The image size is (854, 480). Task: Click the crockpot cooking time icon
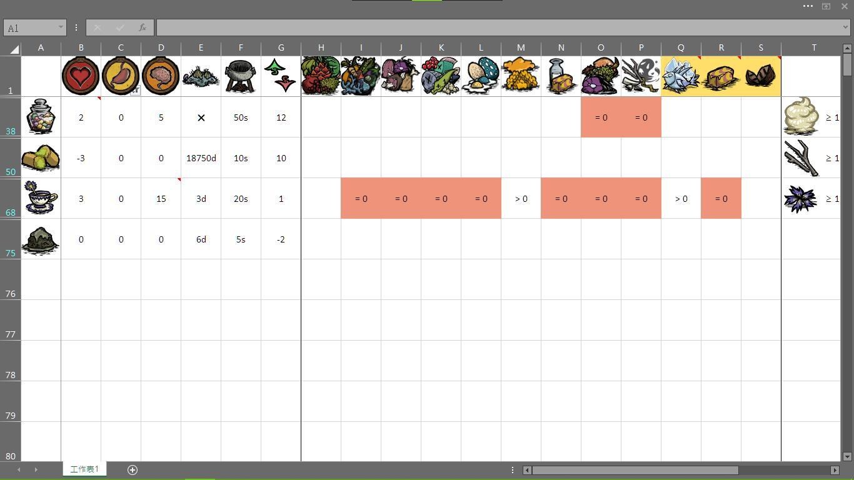(x=241, y=75)
